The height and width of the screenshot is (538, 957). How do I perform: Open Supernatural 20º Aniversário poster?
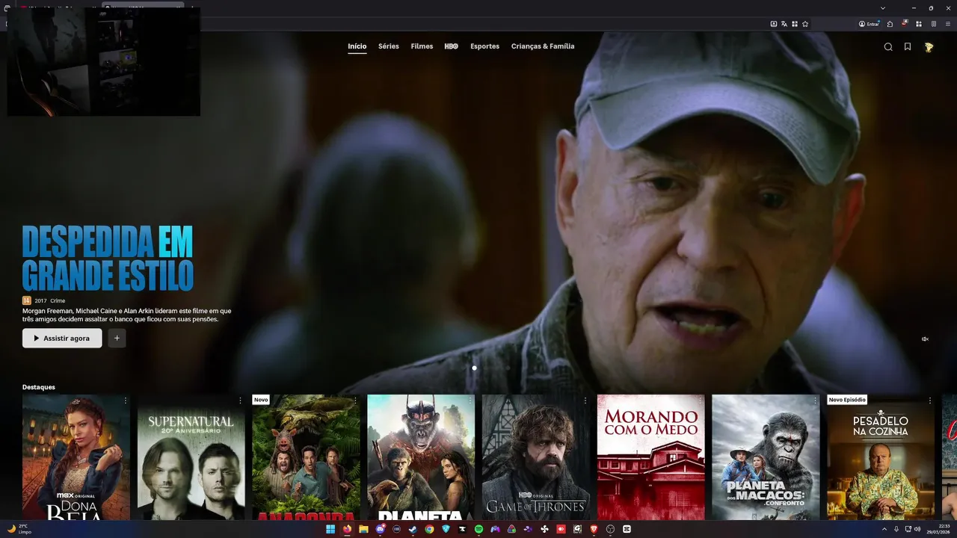(x=191, y=457)
